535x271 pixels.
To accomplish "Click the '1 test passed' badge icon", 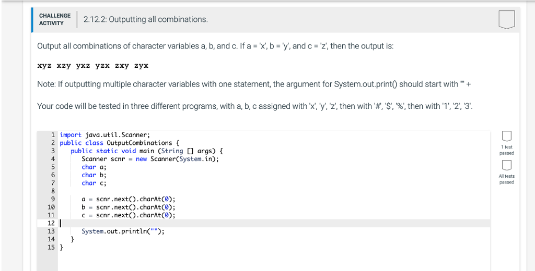I will pyautogui.click(x=506, y=136).
